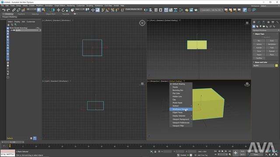Open Viewport Preferences menu entry
This screenshot has width=280, height=157.
click(x=181, y=123)
